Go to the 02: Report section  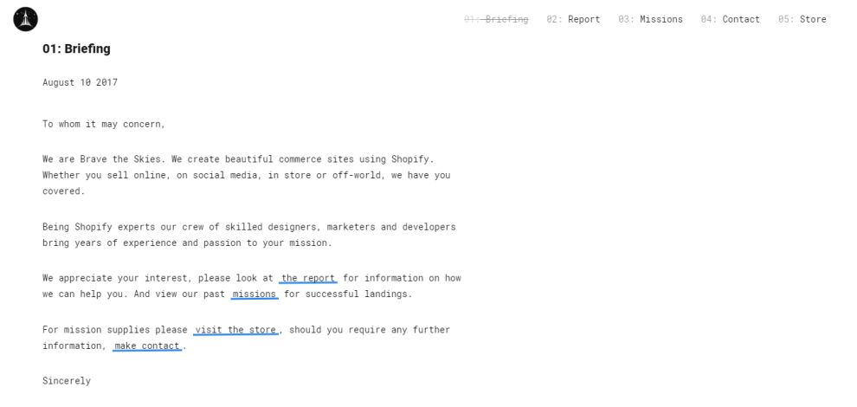tap(573, 19)
